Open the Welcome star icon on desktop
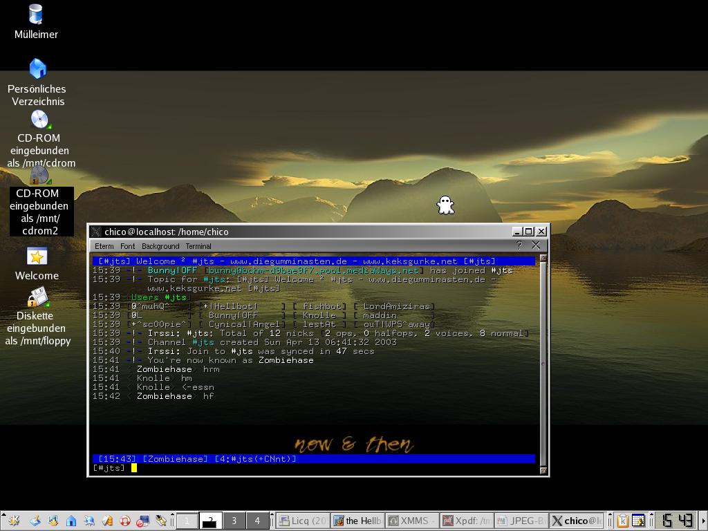 coord(37,257)
